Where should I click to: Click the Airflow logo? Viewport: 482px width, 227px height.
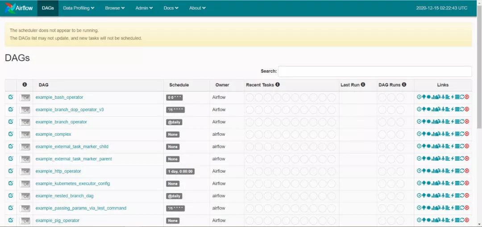point(19,8)
